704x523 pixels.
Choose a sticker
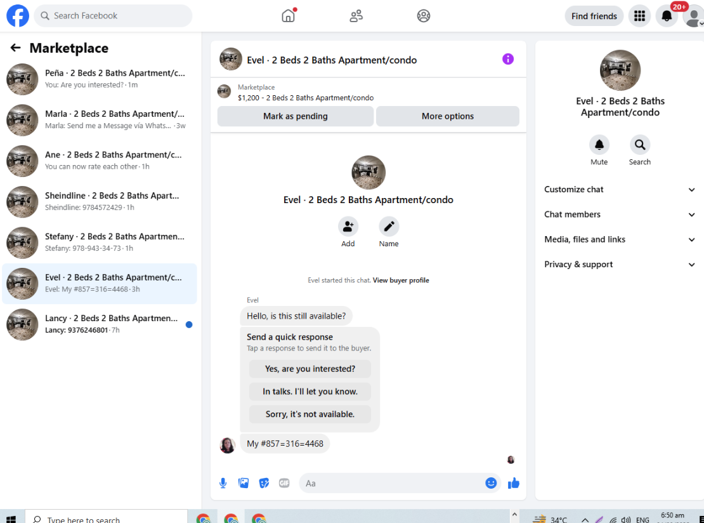pyautogui.click(x=264, y=483)
